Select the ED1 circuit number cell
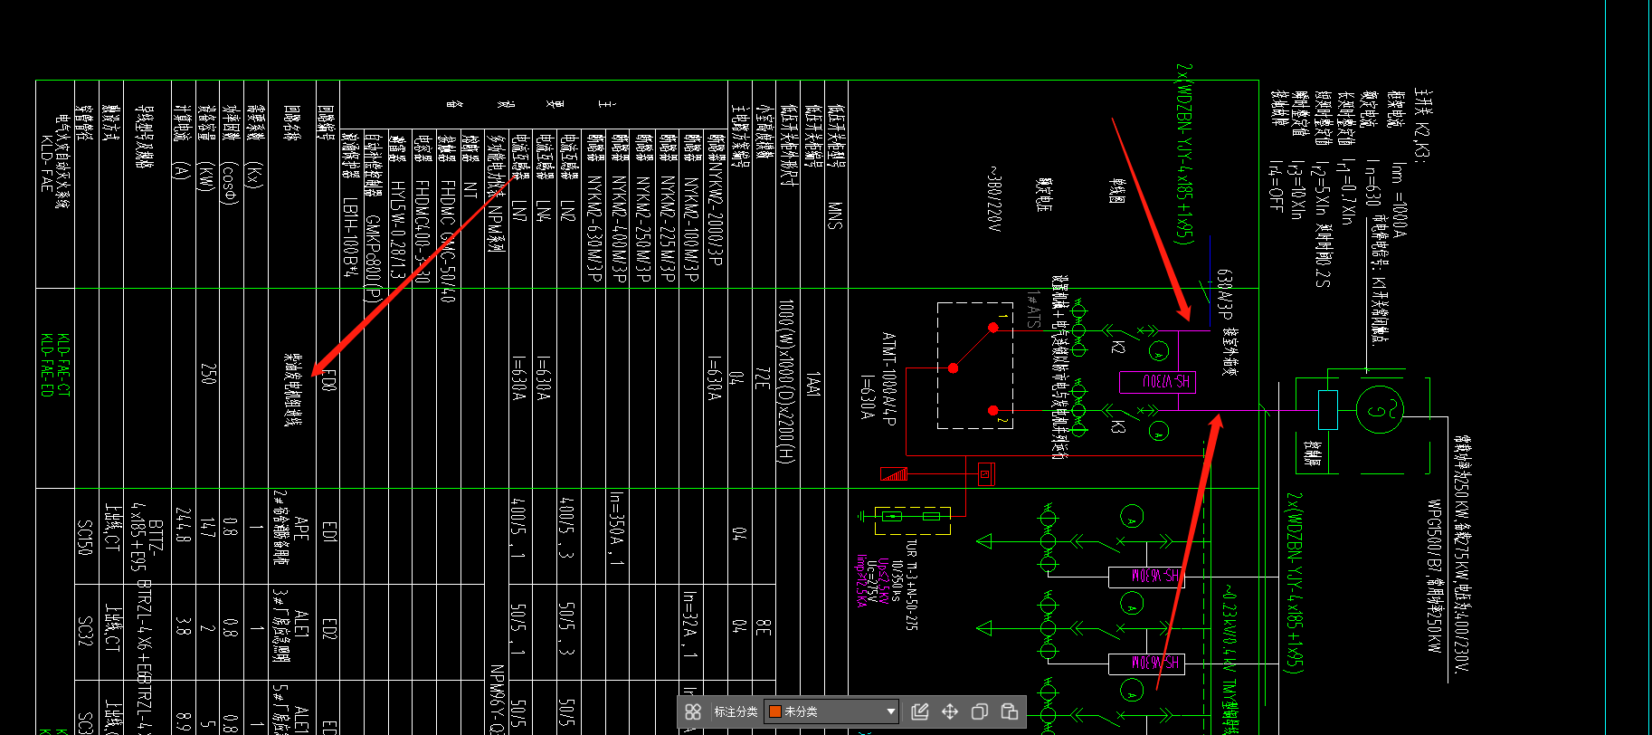Image resolution: width=1652 pixels, height=735 pixels. [328, 532]
